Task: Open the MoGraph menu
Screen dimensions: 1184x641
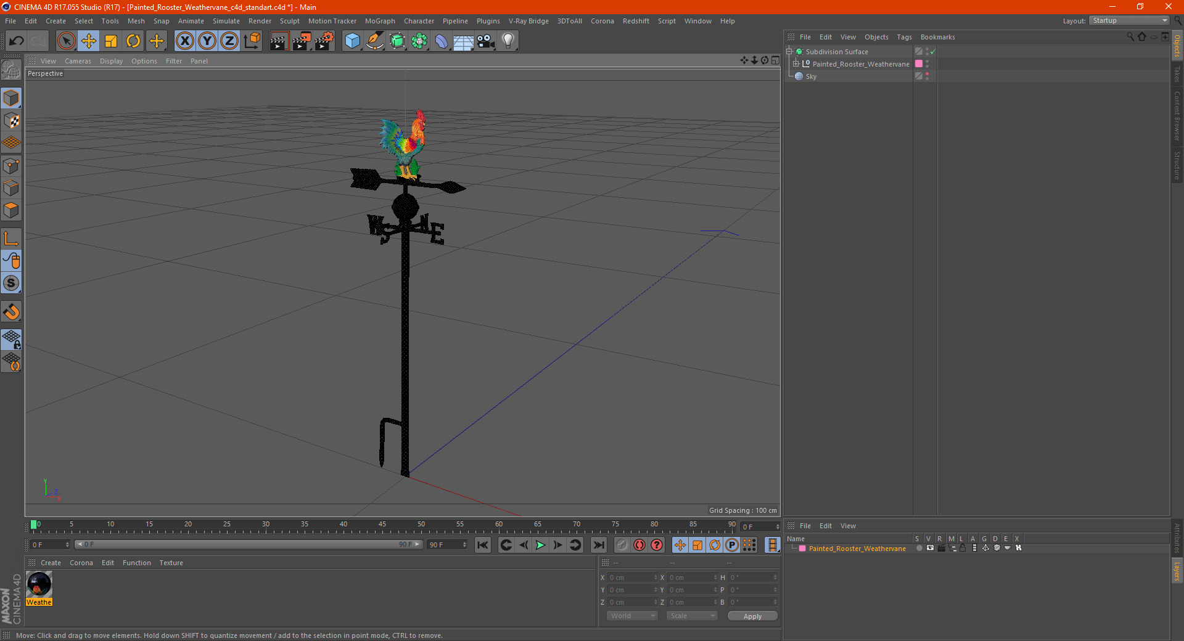Action: pos(380,21)
